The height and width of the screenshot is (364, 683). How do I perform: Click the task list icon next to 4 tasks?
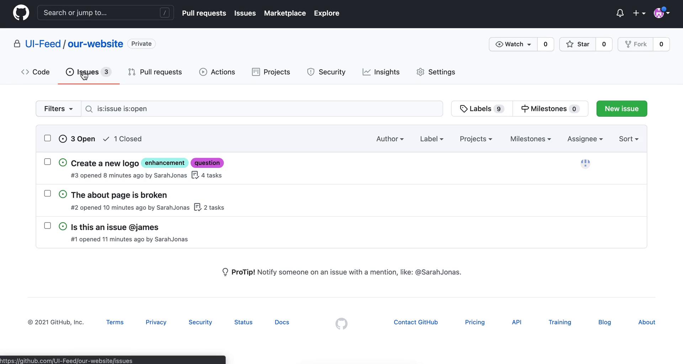pyautogui.click(x=195, y=175)
